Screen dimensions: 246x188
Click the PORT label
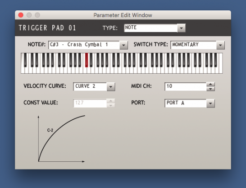(x=138, y=103)
